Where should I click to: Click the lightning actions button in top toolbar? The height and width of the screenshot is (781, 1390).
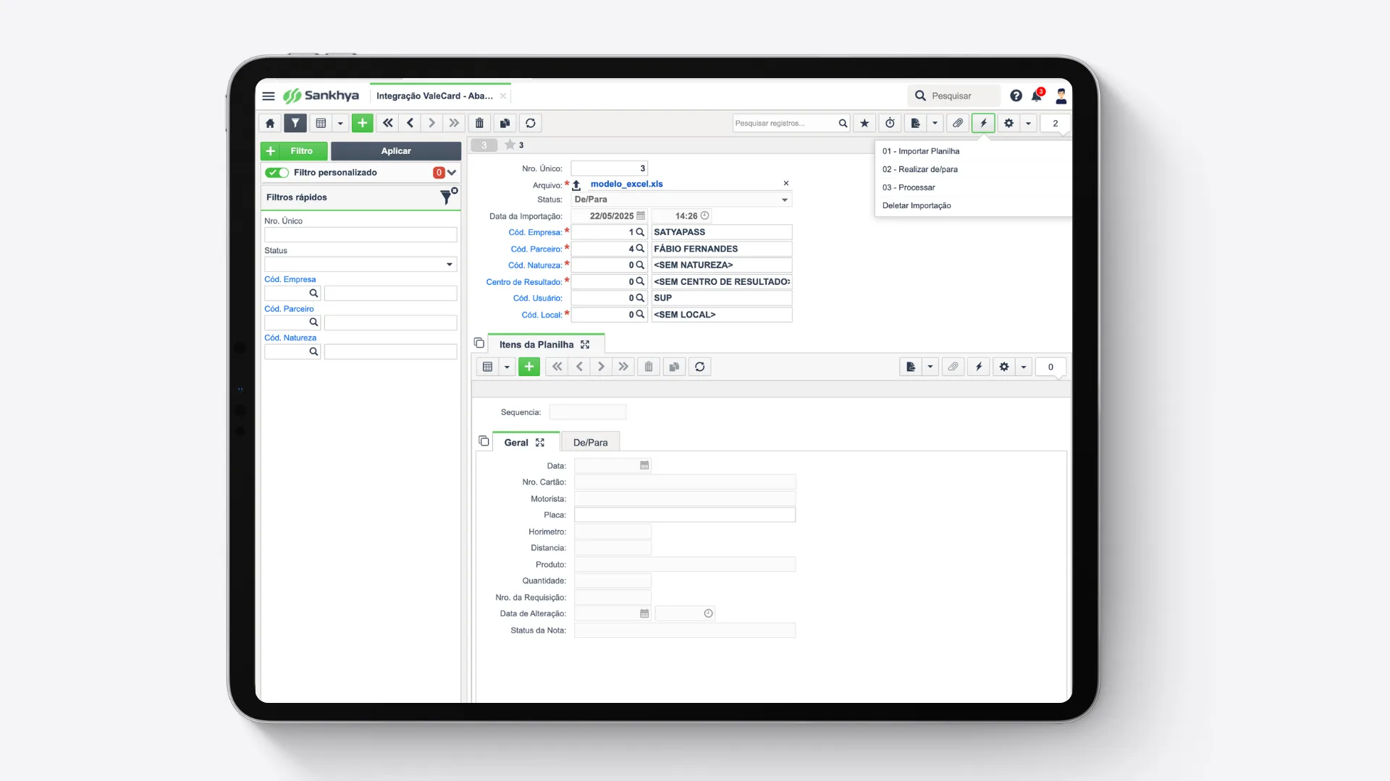pos(983,123)
